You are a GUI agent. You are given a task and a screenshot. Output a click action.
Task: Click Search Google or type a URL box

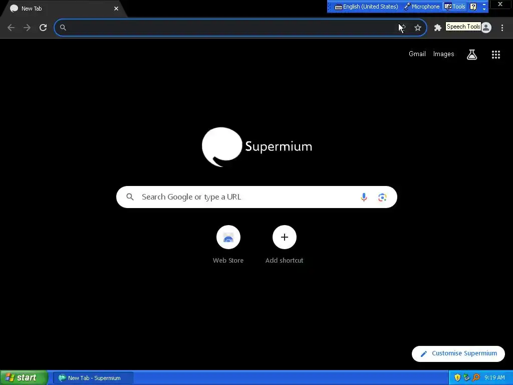tap(256, 197)
